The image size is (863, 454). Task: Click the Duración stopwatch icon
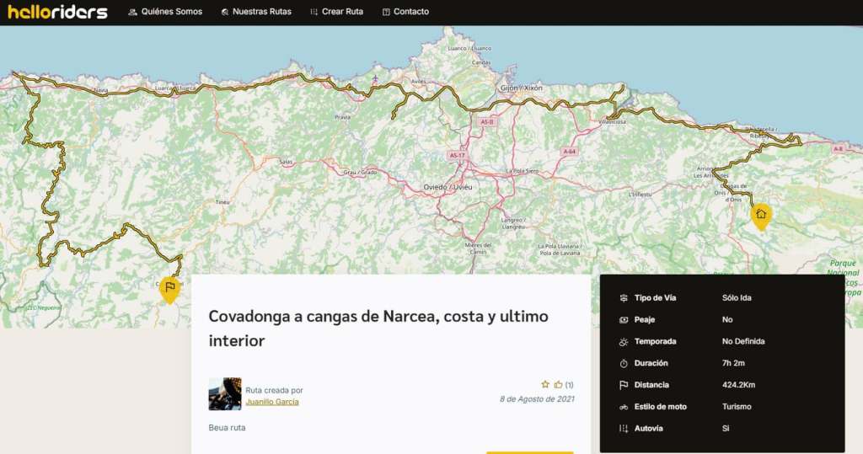click(x=624, y=363)
